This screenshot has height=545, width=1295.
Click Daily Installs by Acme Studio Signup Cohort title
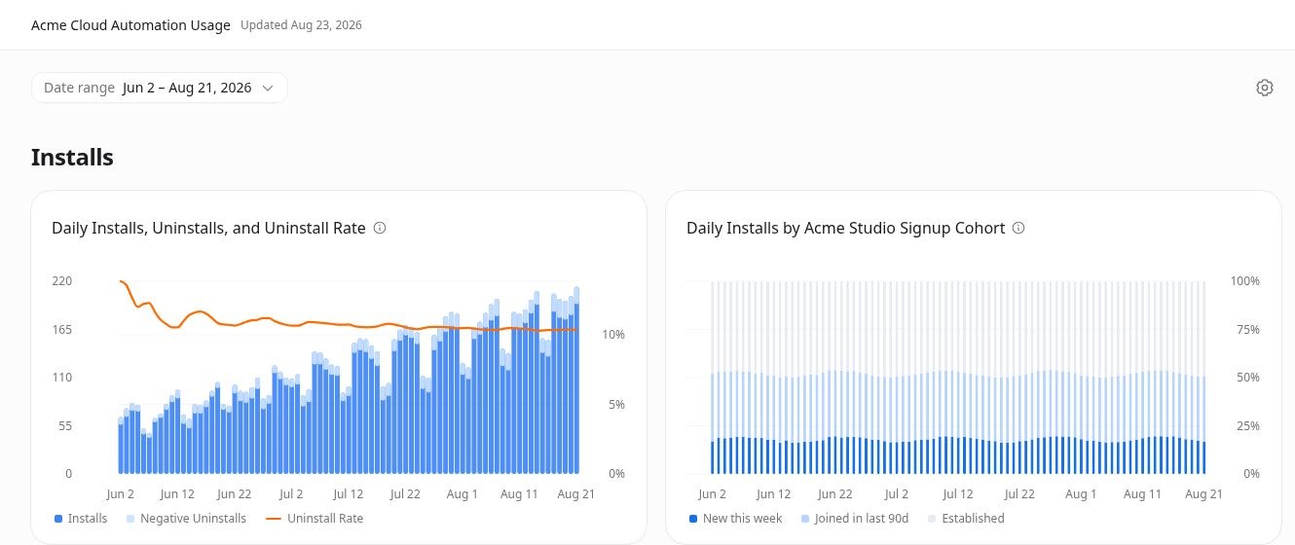845,228
